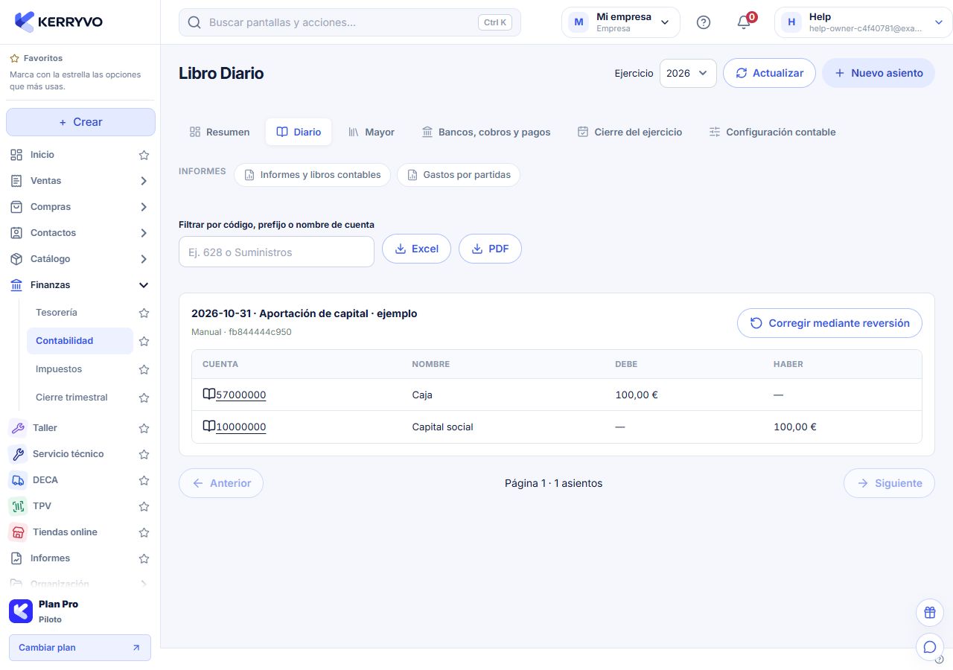Star Taller as favorite
This screenshot has height=670, width=953.
[x=144, y=428]
